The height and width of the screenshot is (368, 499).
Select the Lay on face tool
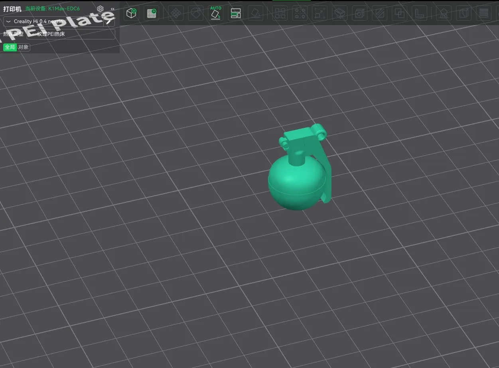point(256,13)
